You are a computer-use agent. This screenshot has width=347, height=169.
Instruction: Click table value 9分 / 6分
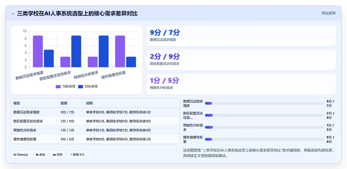68,139
